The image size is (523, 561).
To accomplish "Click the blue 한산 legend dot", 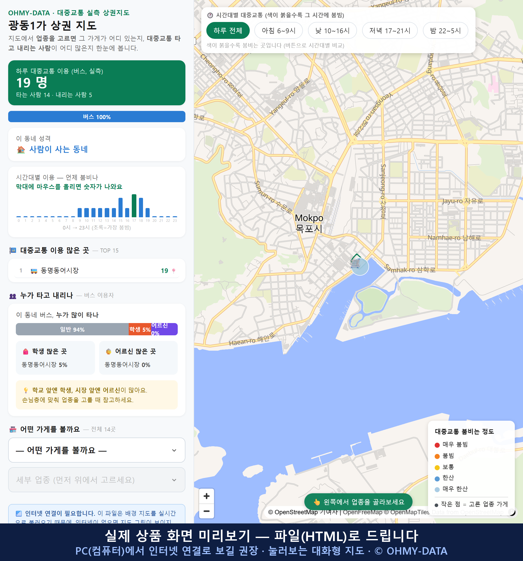I will point(437,479).
